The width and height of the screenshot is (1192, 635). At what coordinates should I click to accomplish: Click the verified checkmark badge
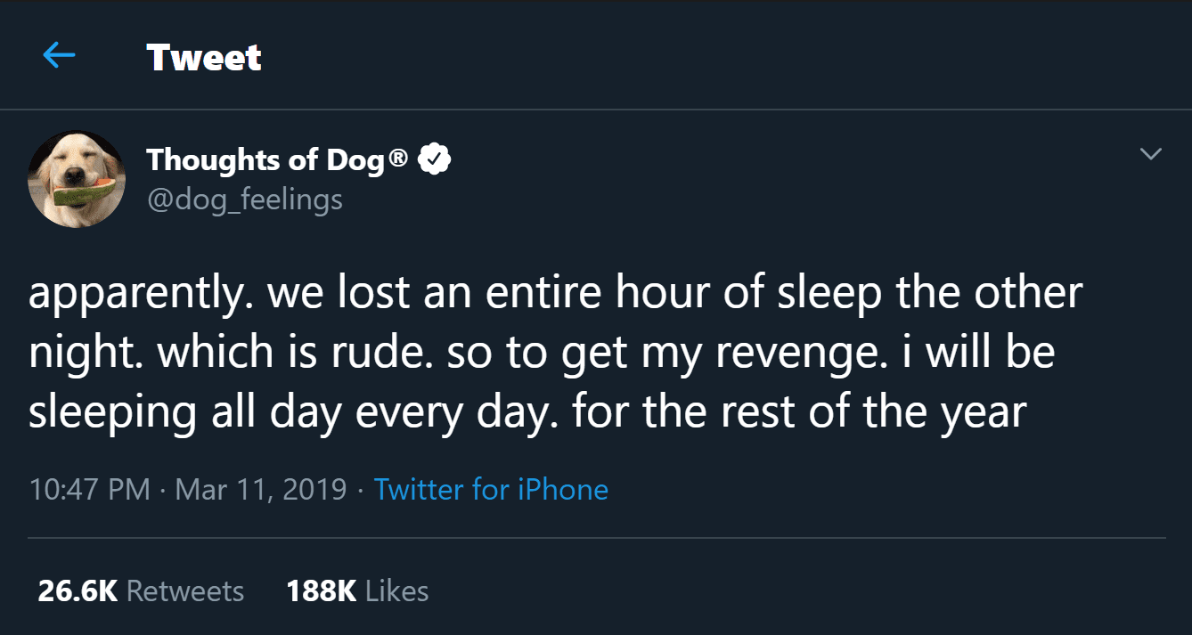click(x=434, y=160)
